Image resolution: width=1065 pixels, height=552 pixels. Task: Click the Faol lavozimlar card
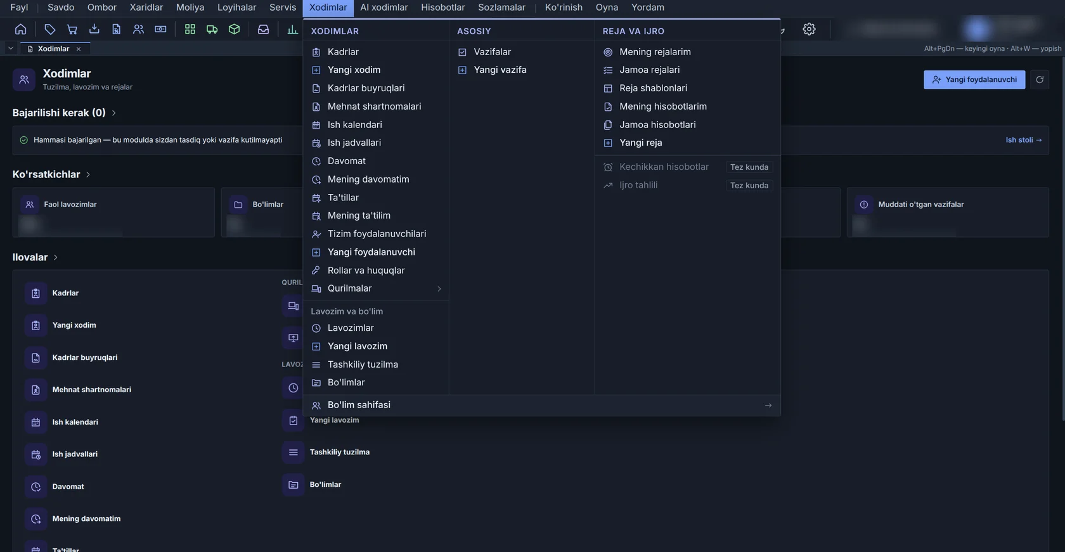click(113, 212)
